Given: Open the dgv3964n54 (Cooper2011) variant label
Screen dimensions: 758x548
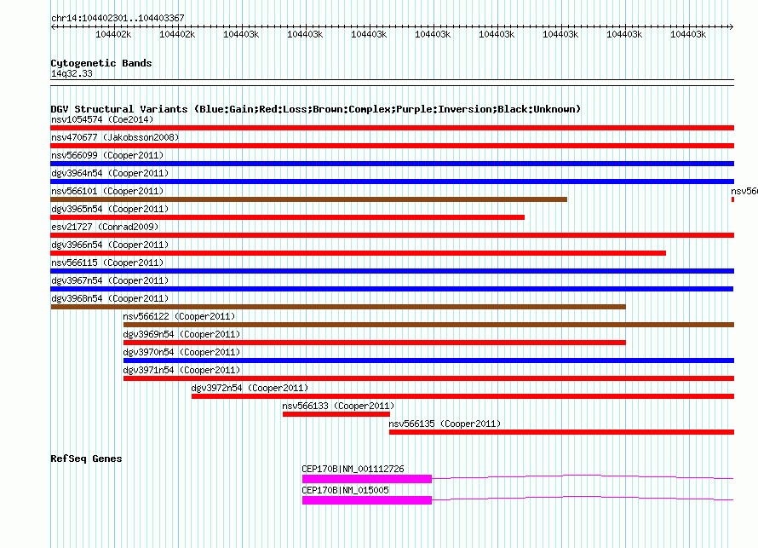Looking at the screenshot, I should 110,173.
